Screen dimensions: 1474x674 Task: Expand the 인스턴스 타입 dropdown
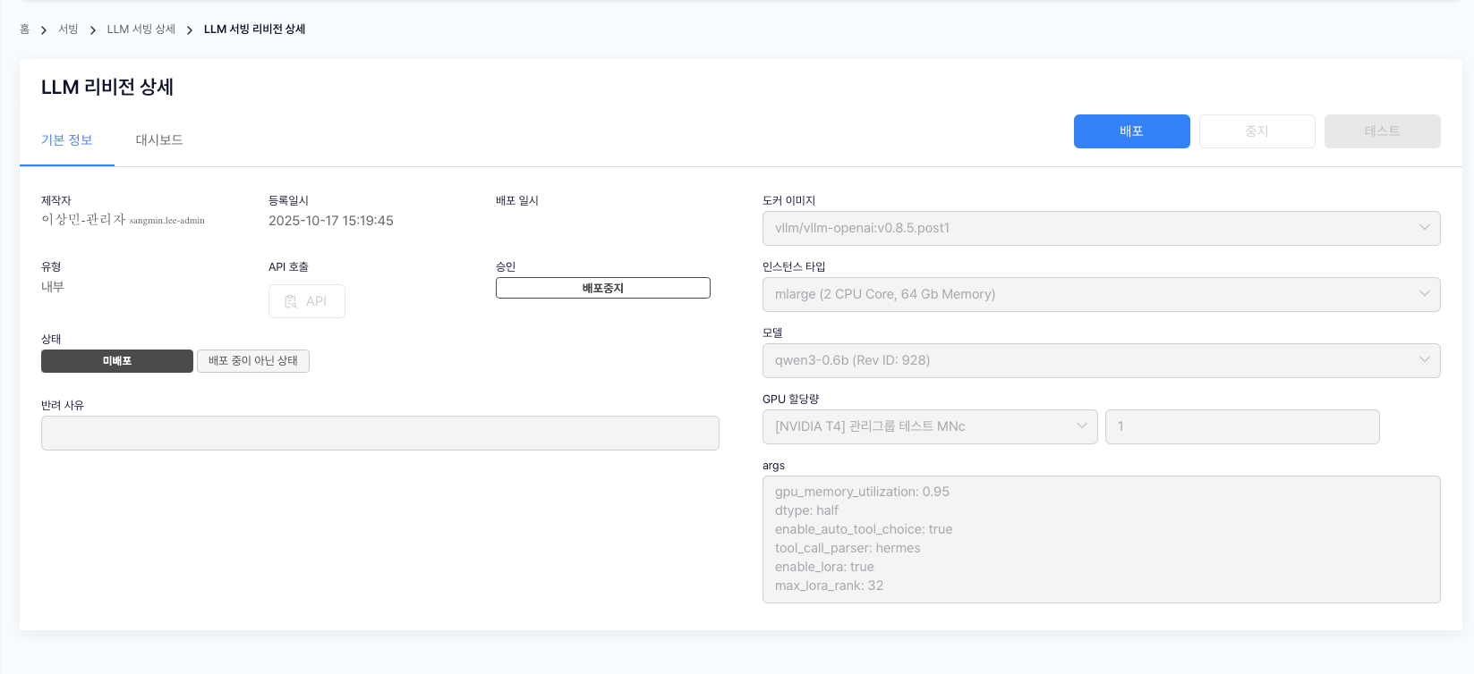1100,294
